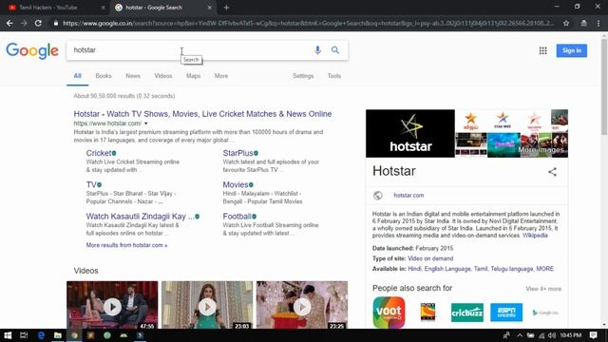This screenshot has height=342, width=608.
Task: Switch to the Books tab
Action: [104, 76]
